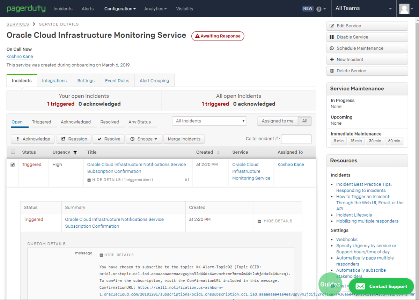Click the Urgency filter funnel icon
This screenshot has width=419, height=300.
click(75, 153)
